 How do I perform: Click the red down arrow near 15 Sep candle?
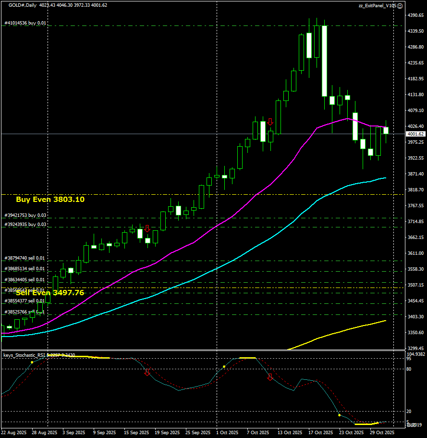pos(147,229)
